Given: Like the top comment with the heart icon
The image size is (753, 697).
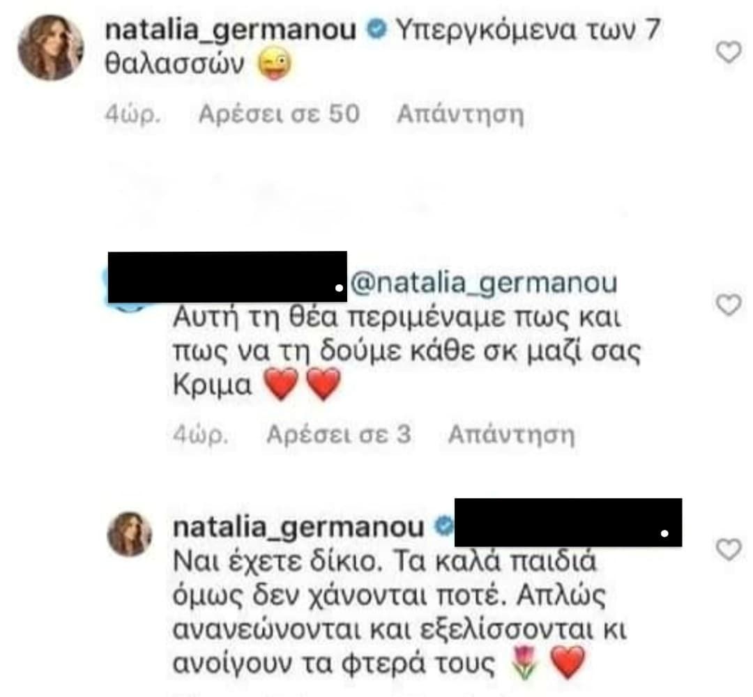Looking at the screenshot, I should pyautogui.click(x=729, y=52).
